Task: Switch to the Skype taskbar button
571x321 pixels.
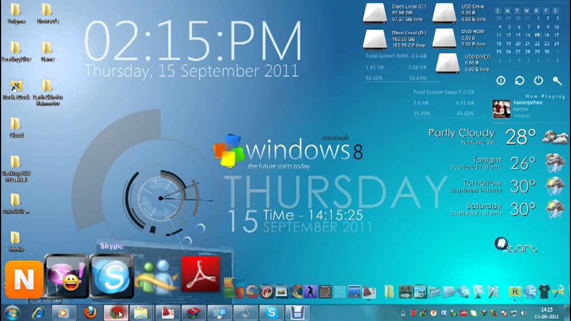Action: 272,313
